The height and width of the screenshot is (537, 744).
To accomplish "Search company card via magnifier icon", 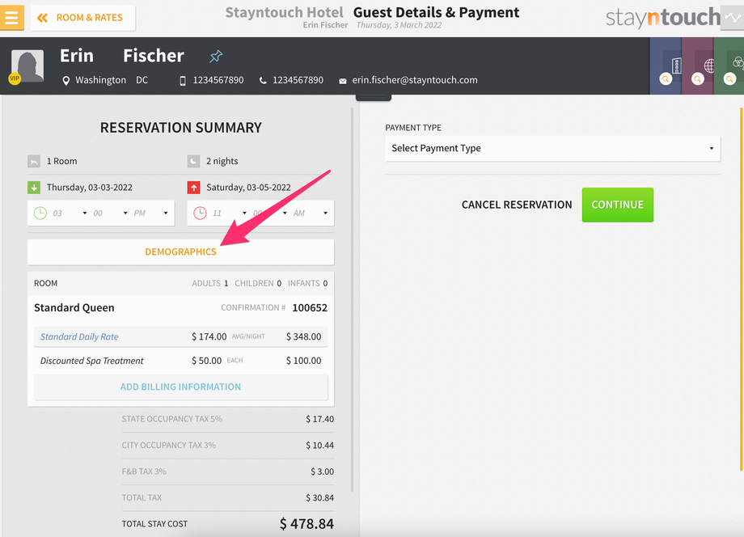I will tap(666, 78).
